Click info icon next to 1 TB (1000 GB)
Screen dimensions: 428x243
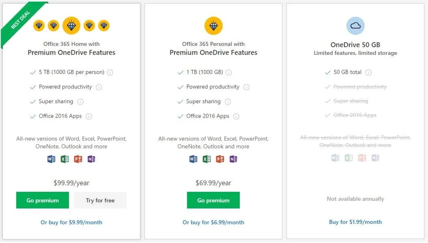pos(228,73)
